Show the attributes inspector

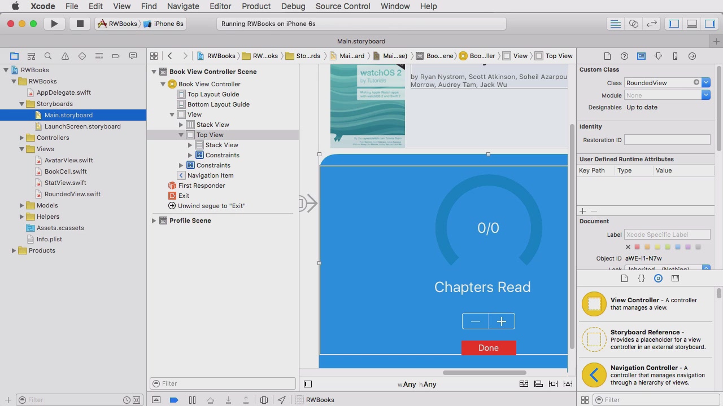click(x=658, y=56)
